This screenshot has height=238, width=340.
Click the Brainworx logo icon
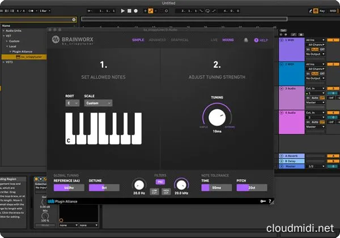click(x=56, y=40)
